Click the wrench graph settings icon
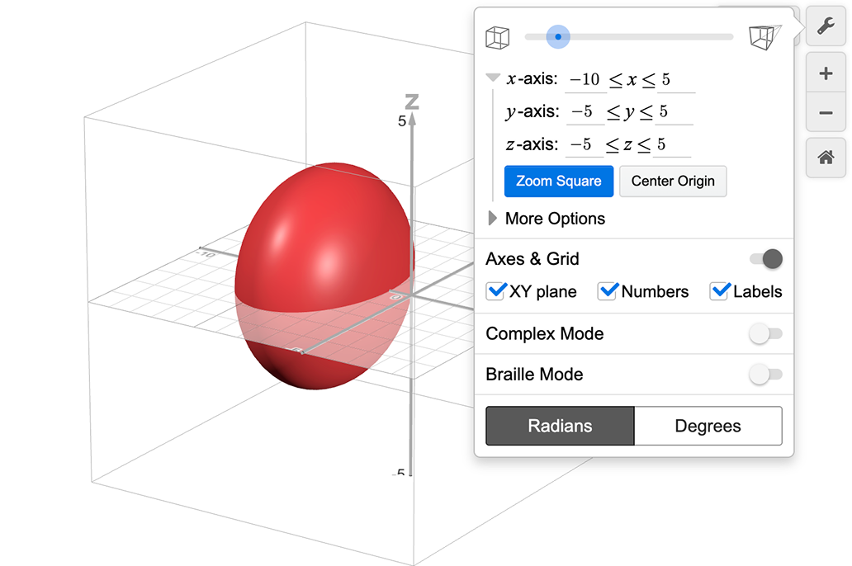 [826, 26]
